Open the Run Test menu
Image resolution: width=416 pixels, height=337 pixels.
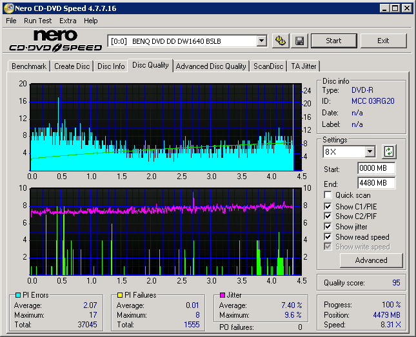37,21
